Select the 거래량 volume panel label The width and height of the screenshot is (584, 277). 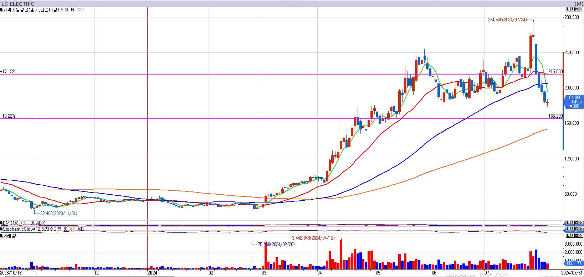pos(9,236)
